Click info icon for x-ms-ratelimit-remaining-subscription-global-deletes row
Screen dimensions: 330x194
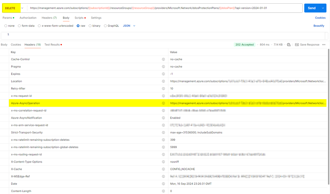click(163, 147)
